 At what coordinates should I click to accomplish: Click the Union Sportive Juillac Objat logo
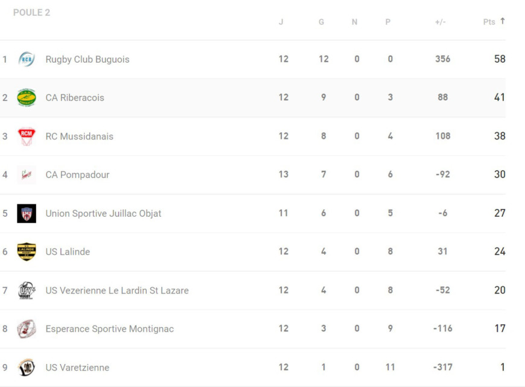click(x=27, y=213)
